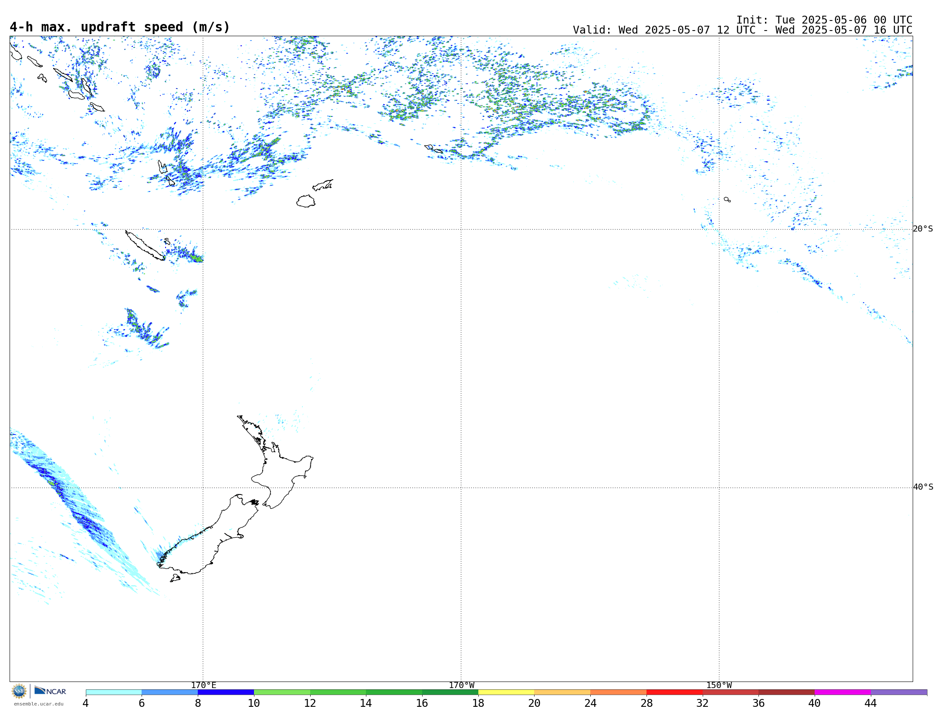This screenshot has width=941, height=709.
Task: Click colorbar tick label 18
Action: (478, 703)
